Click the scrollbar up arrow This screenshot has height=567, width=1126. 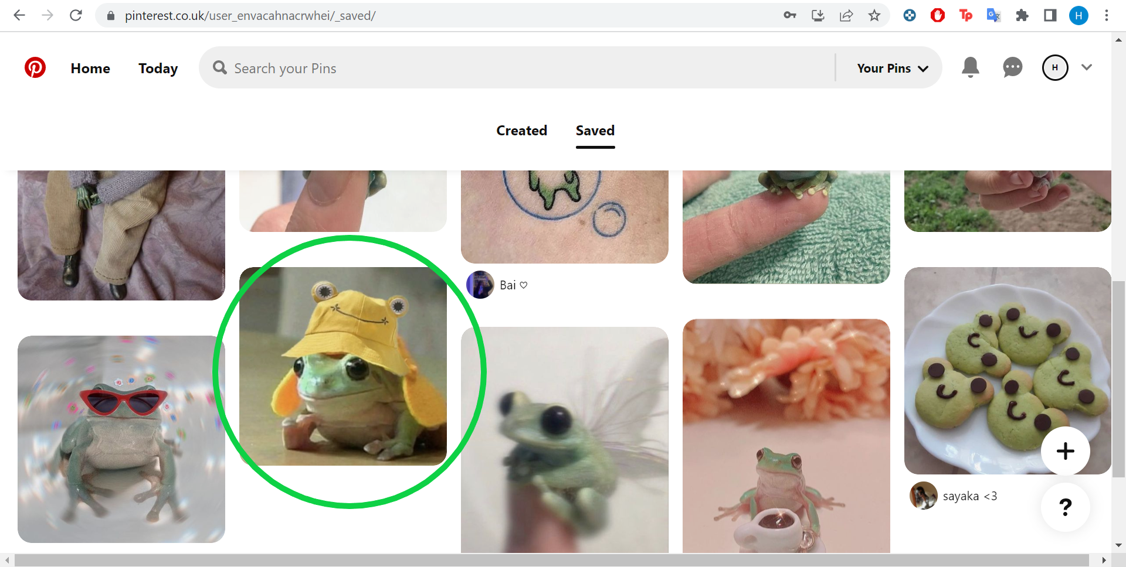[1119, 40]
